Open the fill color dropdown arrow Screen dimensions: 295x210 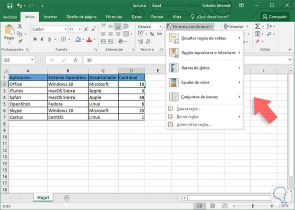83,39
